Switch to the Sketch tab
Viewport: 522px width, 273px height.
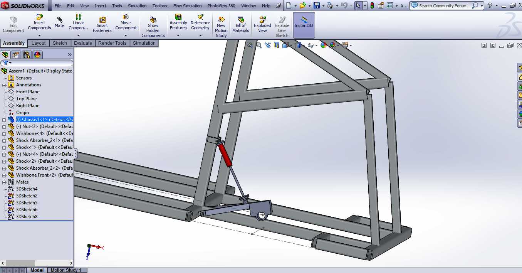click(60, 43)
